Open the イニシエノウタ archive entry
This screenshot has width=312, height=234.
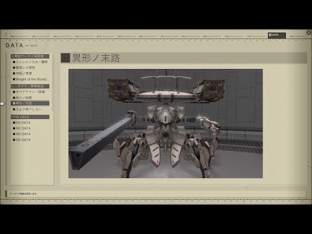[x=30, y=62]
